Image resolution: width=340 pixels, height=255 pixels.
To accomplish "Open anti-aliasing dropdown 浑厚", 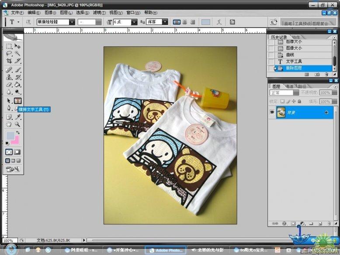I will pyautogui.click(x=165, y=22).
